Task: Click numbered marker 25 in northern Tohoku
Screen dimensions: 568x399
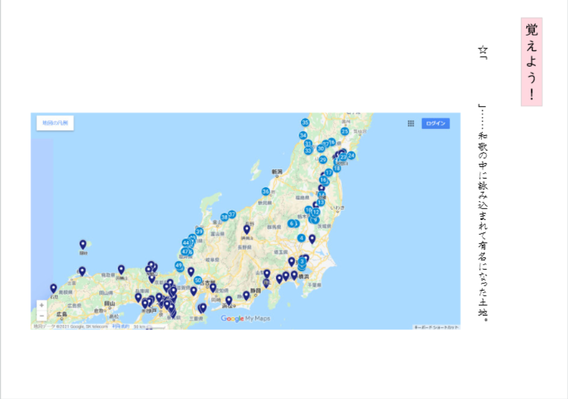Action: (x=344, y=131)
